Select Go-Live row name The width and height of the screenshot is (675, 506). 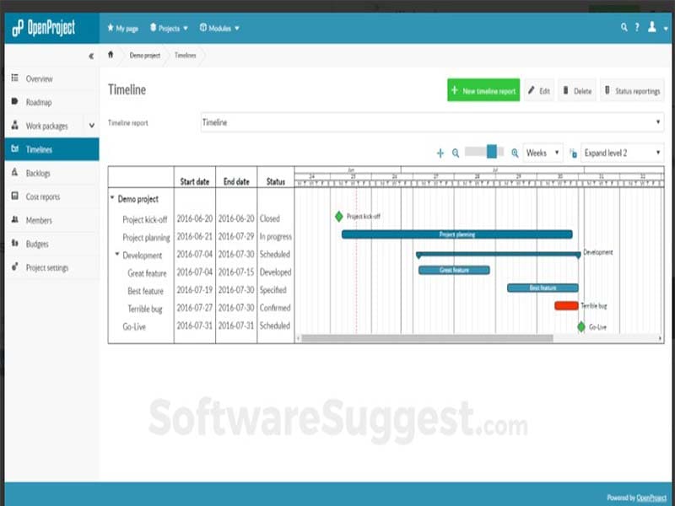click(x=134, y=326)
